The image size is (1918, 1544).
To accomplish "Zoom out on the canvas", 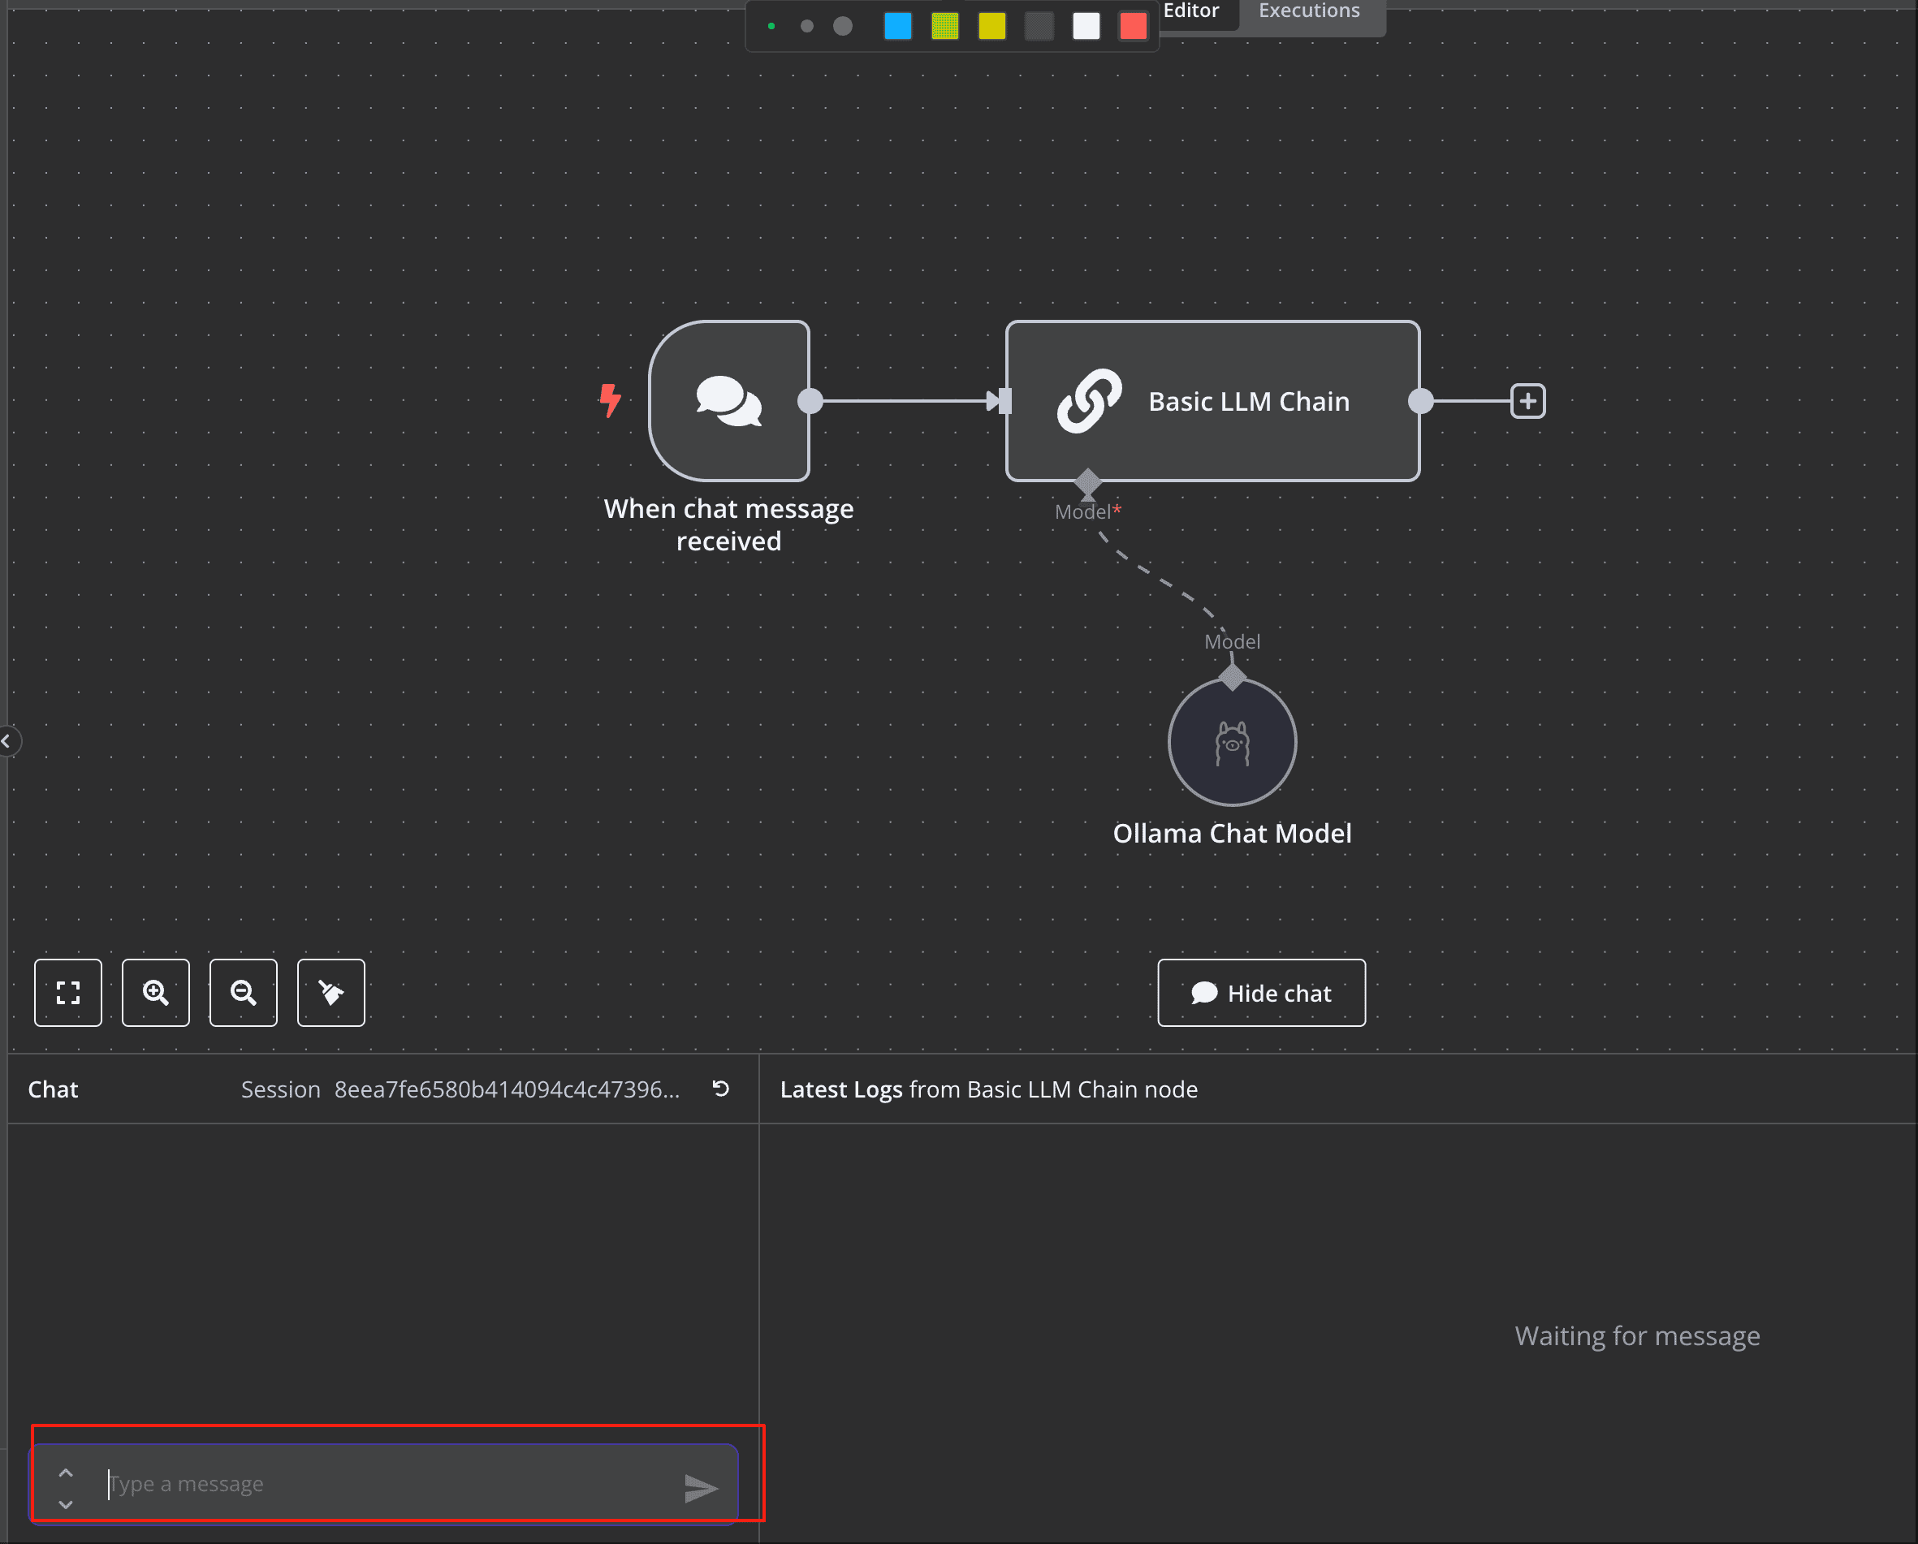I will coord(243,993).
